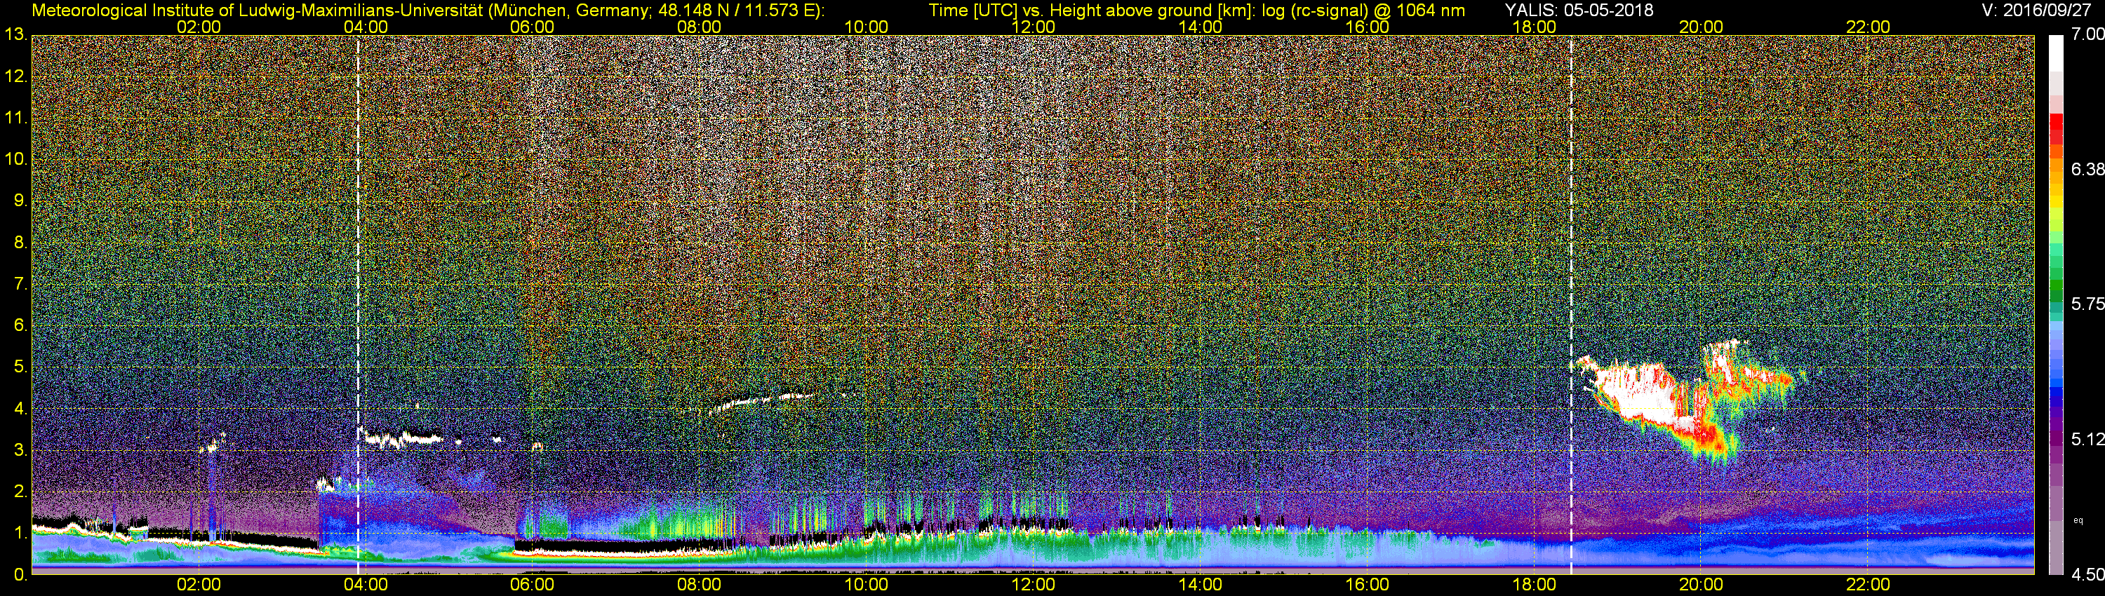The image size is (2105, 596).
Task: Click the Meteorological Institute of Ludwig-Maximilians-Universität title text
Action: click(x=427, y=11)
